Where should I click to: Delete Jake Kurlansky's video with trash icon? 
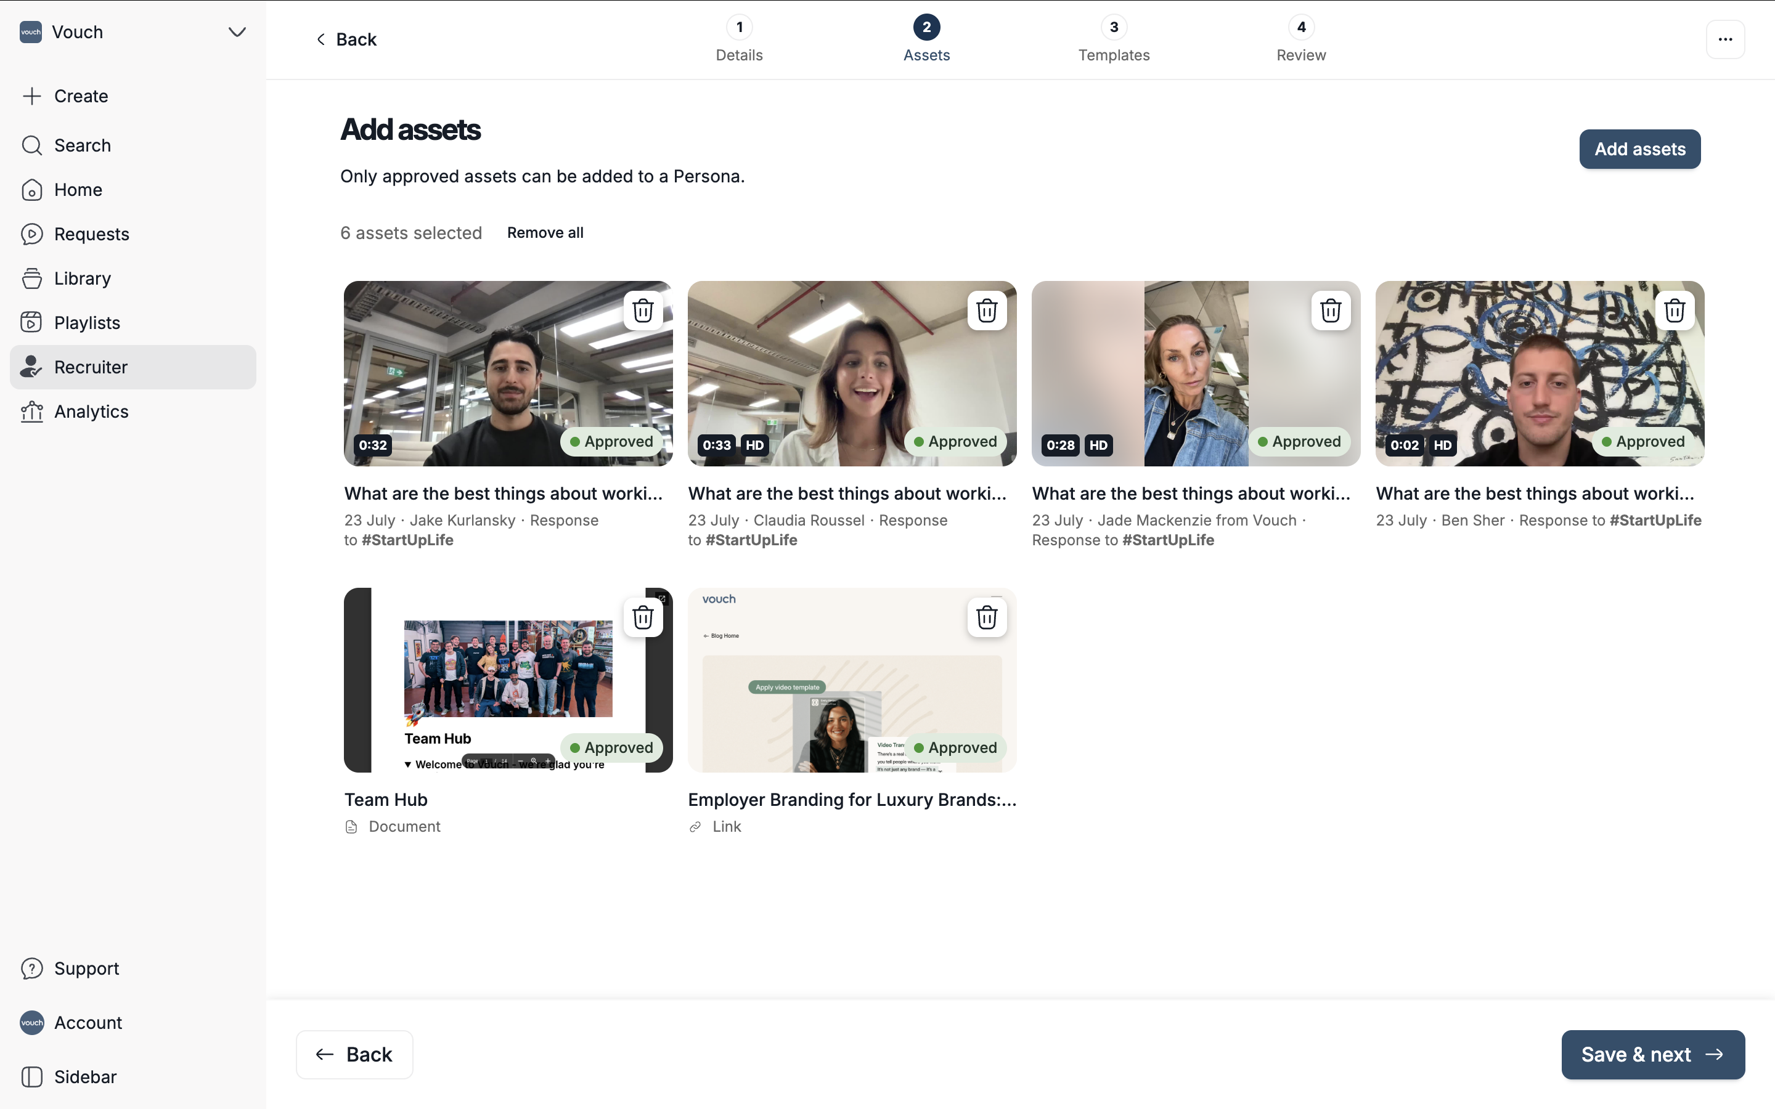pos(643,311)
